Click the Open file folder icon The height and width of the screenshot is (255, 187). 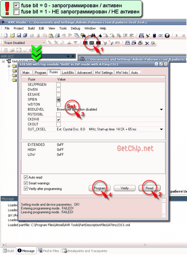[12, 36]
